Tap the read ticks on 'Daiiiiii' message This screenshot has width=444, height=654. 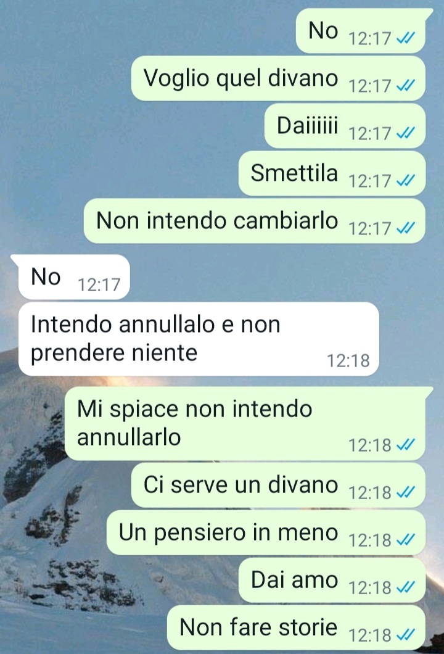[405, 133]
